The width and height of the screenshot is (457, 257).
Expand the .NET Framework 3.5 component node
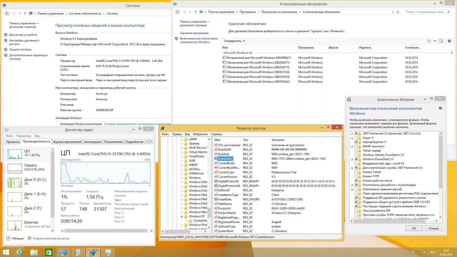click(x=352, y=134)
